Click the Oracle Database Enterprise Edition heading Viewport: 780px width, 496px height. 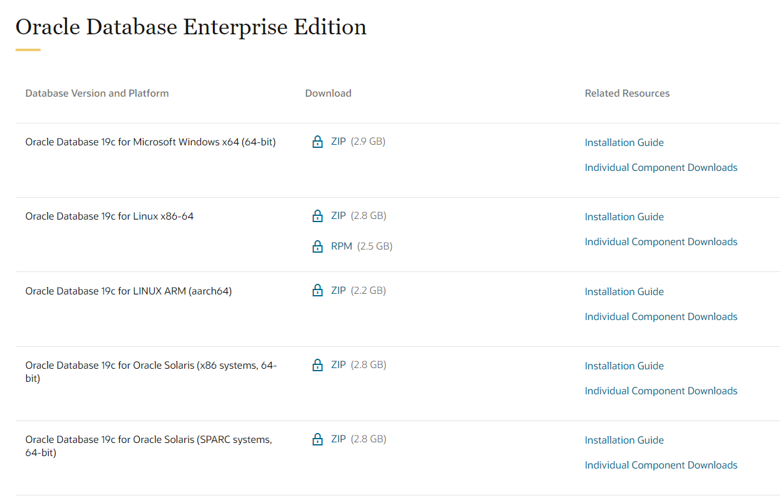190,27
